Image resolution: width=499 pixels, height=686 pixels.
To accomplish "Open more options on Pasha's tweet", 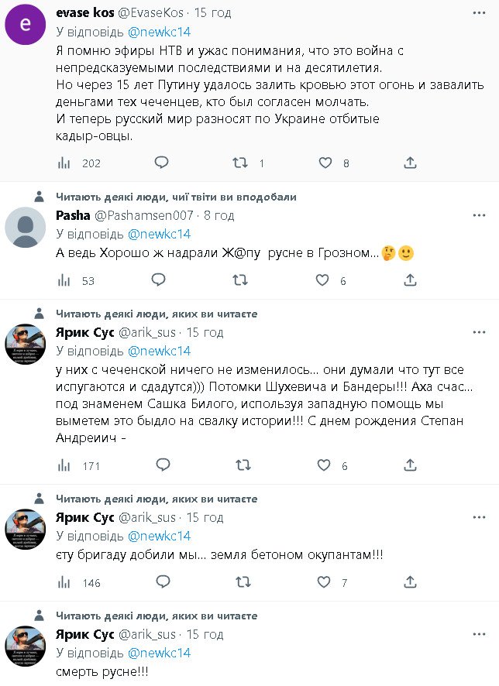I will 480,215.
